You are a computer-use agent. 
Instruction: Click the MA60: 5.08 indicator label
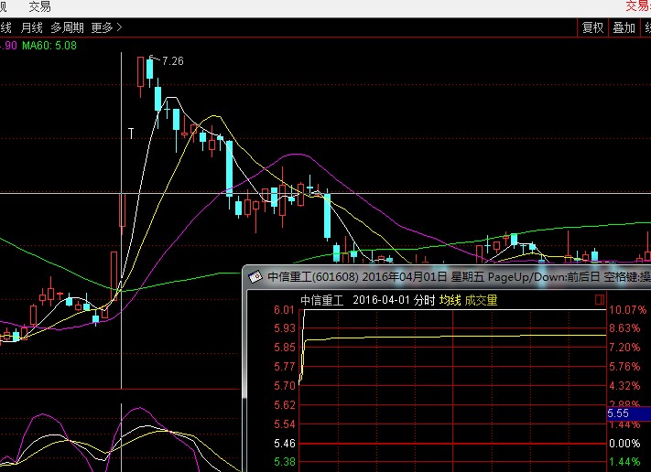coord(49,46)
